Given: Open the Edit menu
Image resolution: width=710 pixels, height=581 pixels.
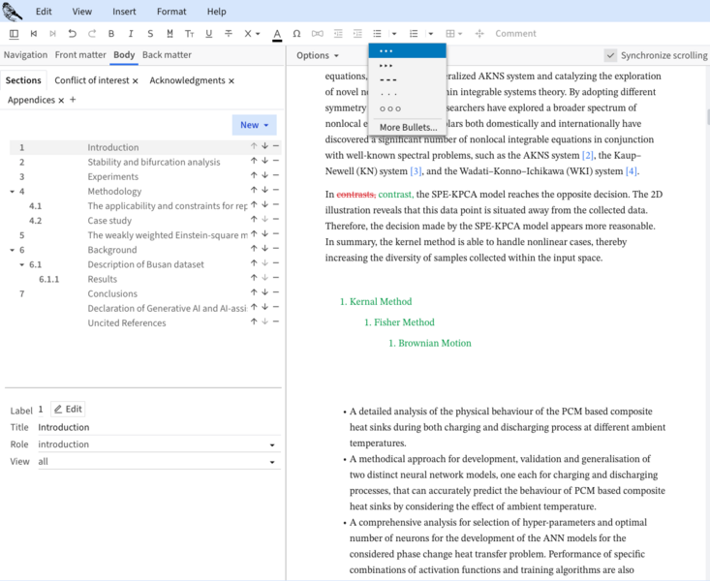Looking at the screenshot, I should [x=44, y=12].
